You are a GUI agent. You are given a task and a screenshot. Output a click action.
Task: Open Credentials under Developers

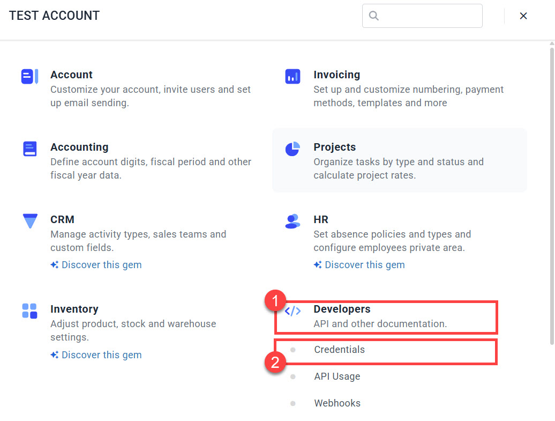[340, 350]
